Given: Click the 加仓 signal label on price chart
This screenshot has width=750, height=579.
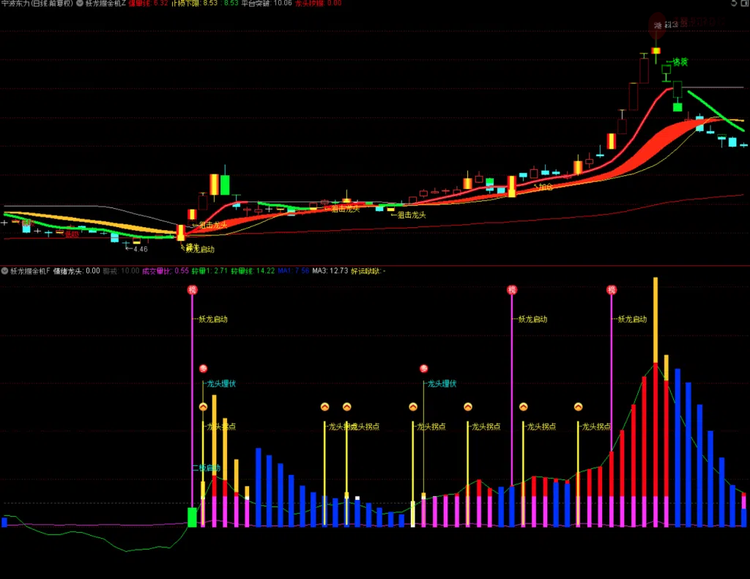Looking at the screenshot, I should click(x=546, y=187).
